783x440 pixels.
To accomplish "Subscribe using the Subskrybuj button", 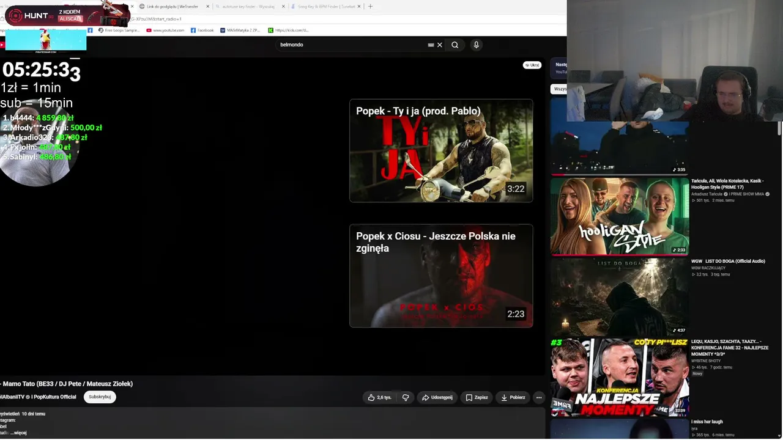I will (100, 397).
